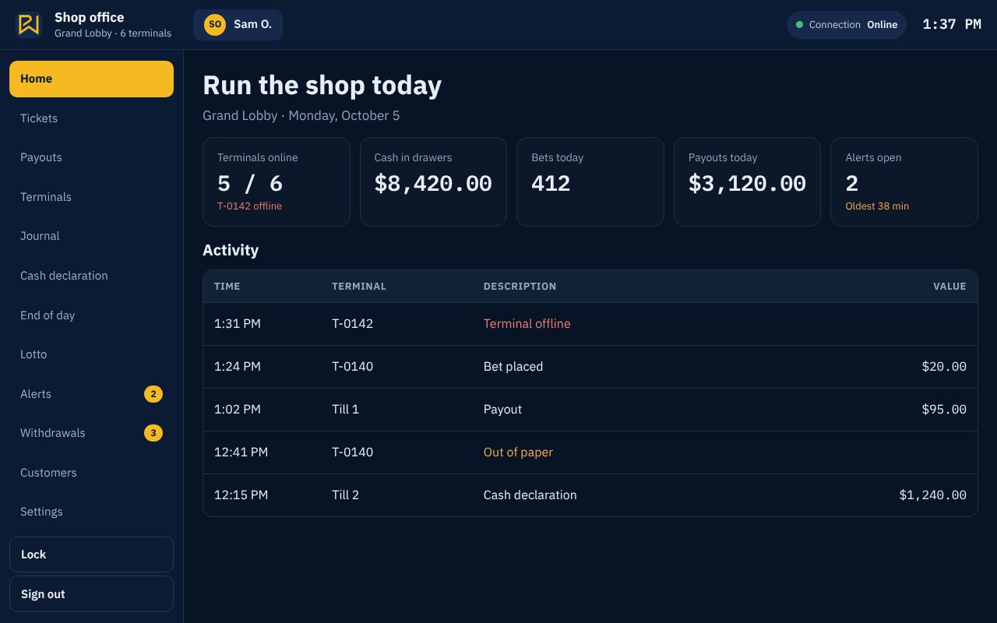Click the 1:37 PM clock
Screen dimensions: 997x623
coord(952,24)
